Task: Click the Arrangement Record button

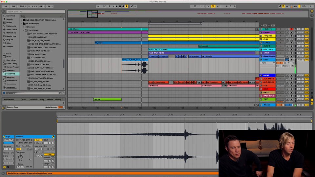Action: 123,6
